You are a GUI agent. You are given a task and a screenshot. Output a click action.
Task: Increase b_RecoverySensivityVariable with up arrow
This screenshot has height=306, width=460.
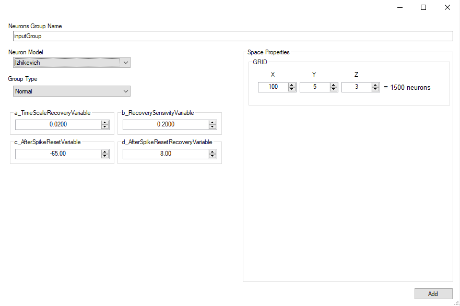213,123
